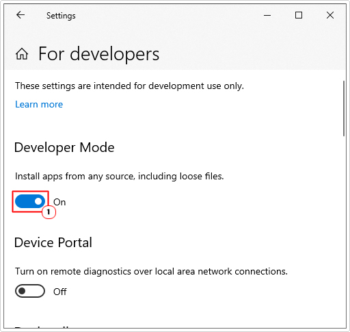Click the 'Settings' window title text
This screenshot has height=332, width=350.
tap(61, 16)
